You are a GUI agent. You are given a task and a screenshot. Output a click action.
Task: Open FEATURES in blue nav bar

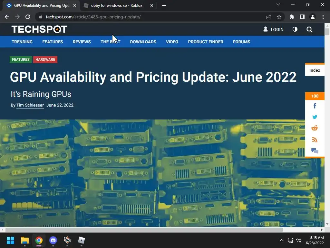(53, 42)
